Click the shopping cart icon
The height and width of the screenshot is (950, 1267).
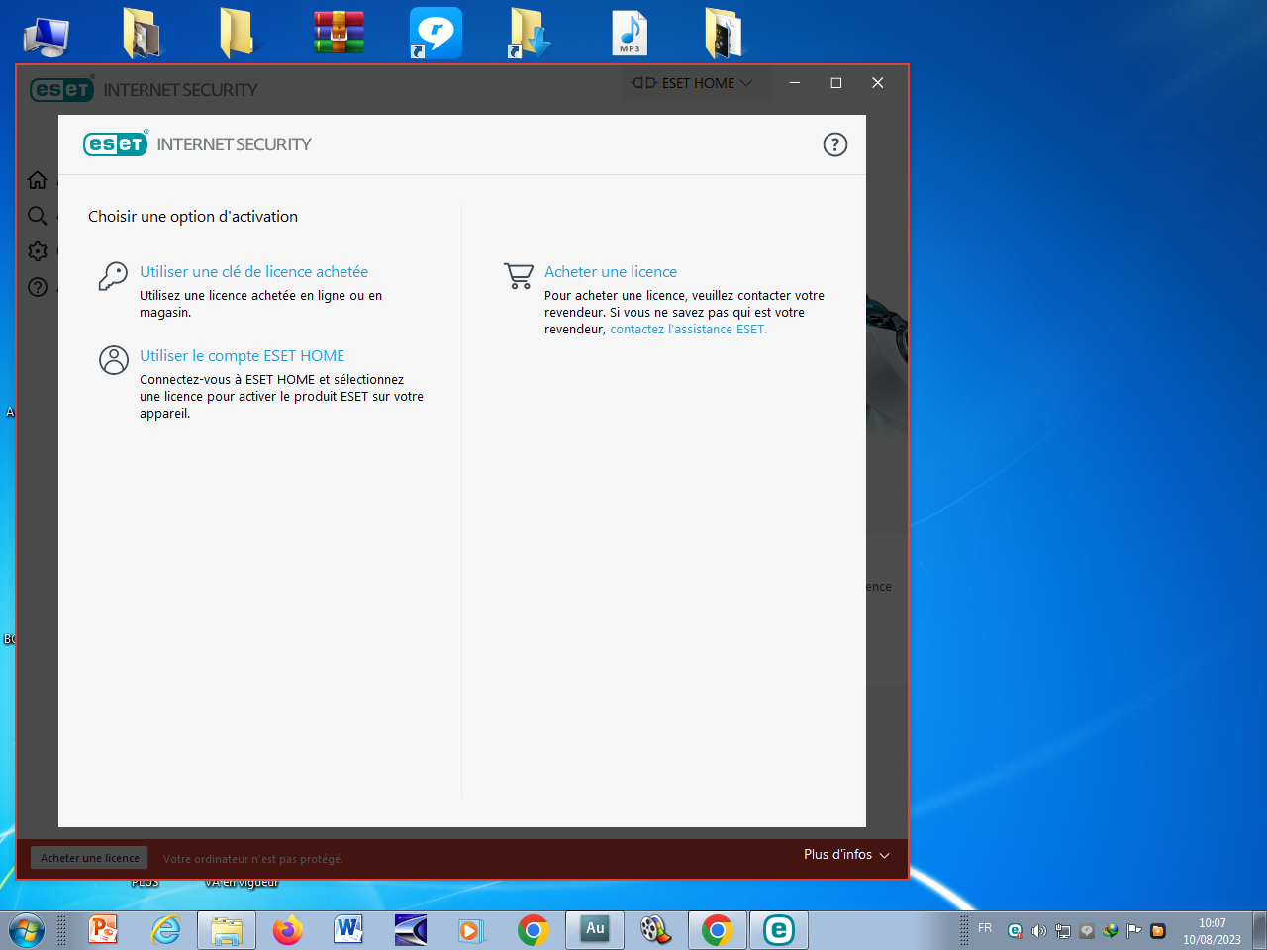519,276
